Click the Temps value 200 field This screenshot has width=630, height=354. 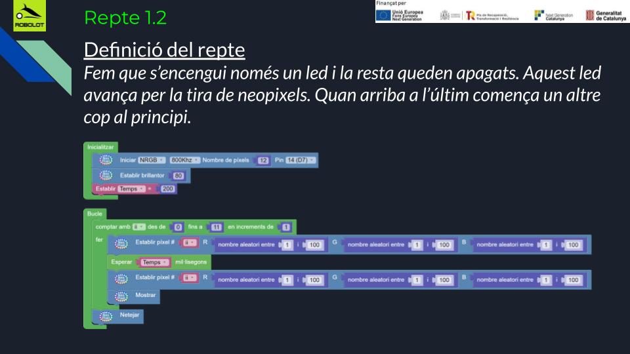(168, 189)
